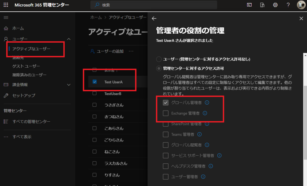
Task: Check the グローバル閲覧者 checkbox
Action: (x=165, y=145)
